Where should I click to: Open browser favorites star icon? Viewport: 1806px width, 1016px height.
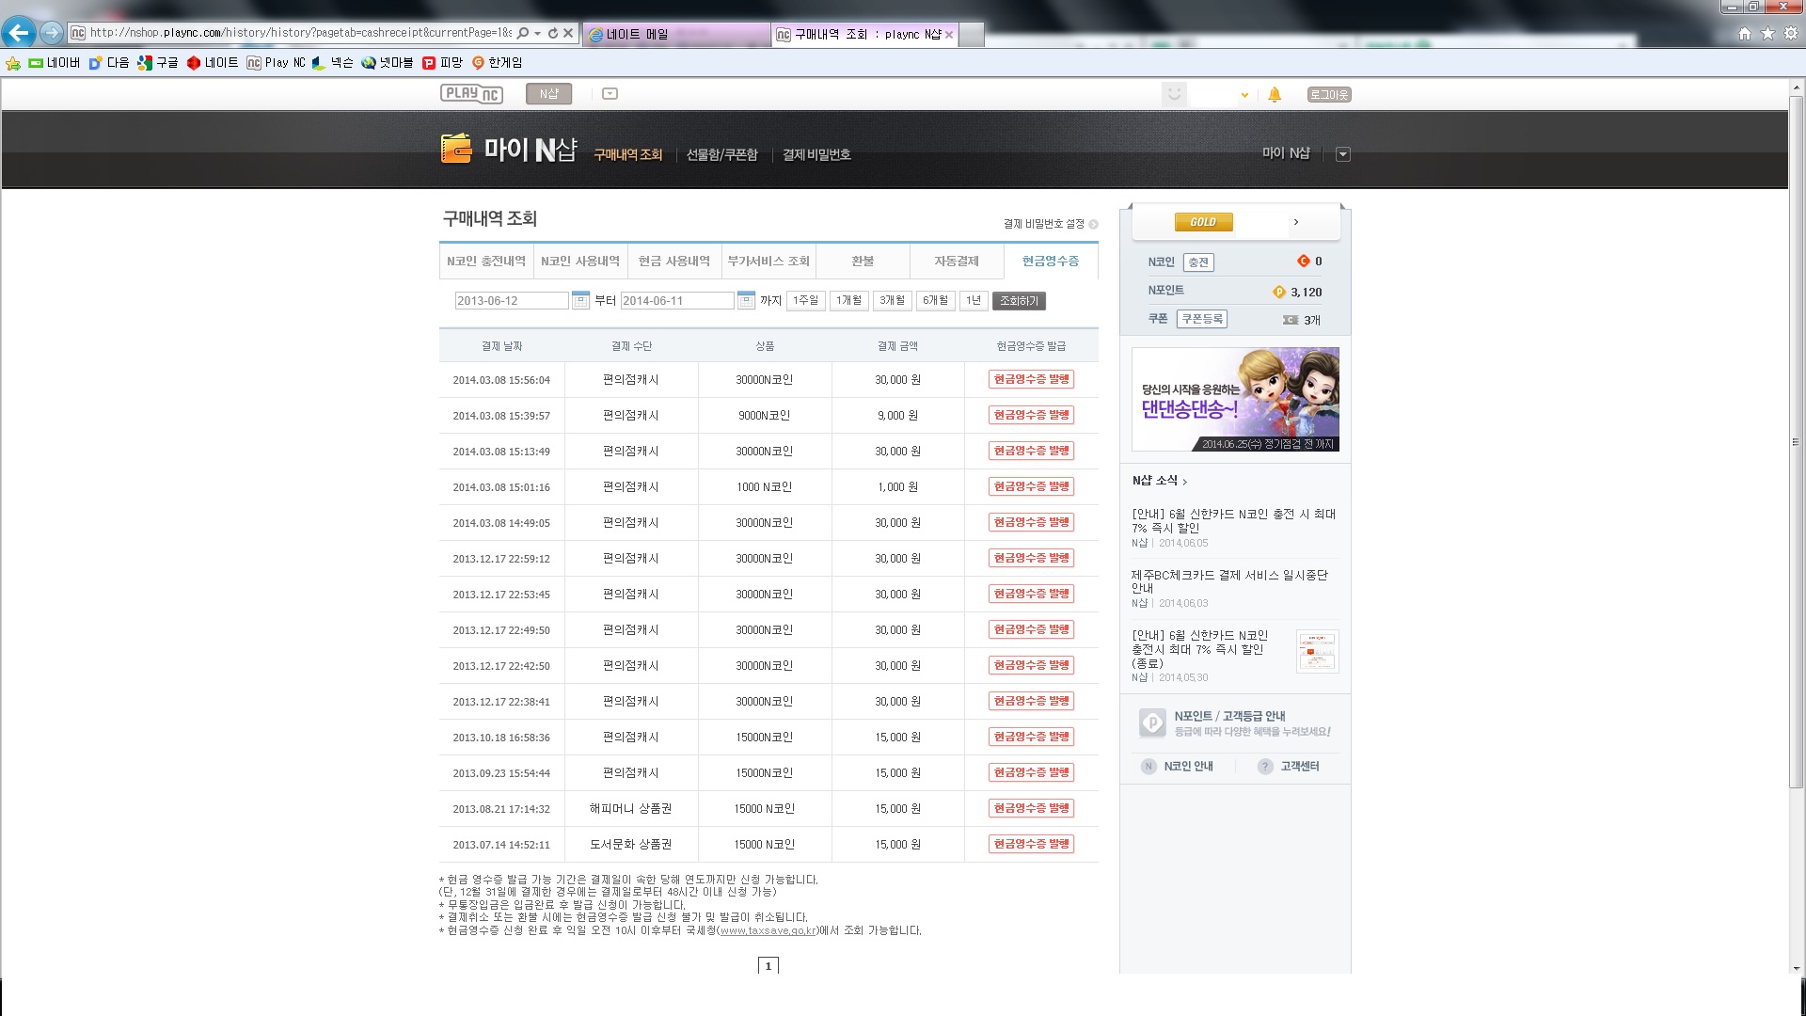point(1767,34)
